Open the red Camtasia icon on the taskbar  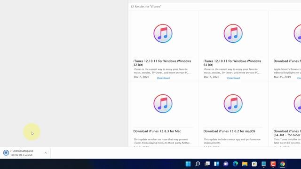(x=273, y=164)
